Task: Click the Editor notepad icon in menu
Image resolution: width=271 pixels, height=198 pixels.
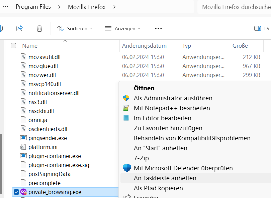Action: [126, 118]
